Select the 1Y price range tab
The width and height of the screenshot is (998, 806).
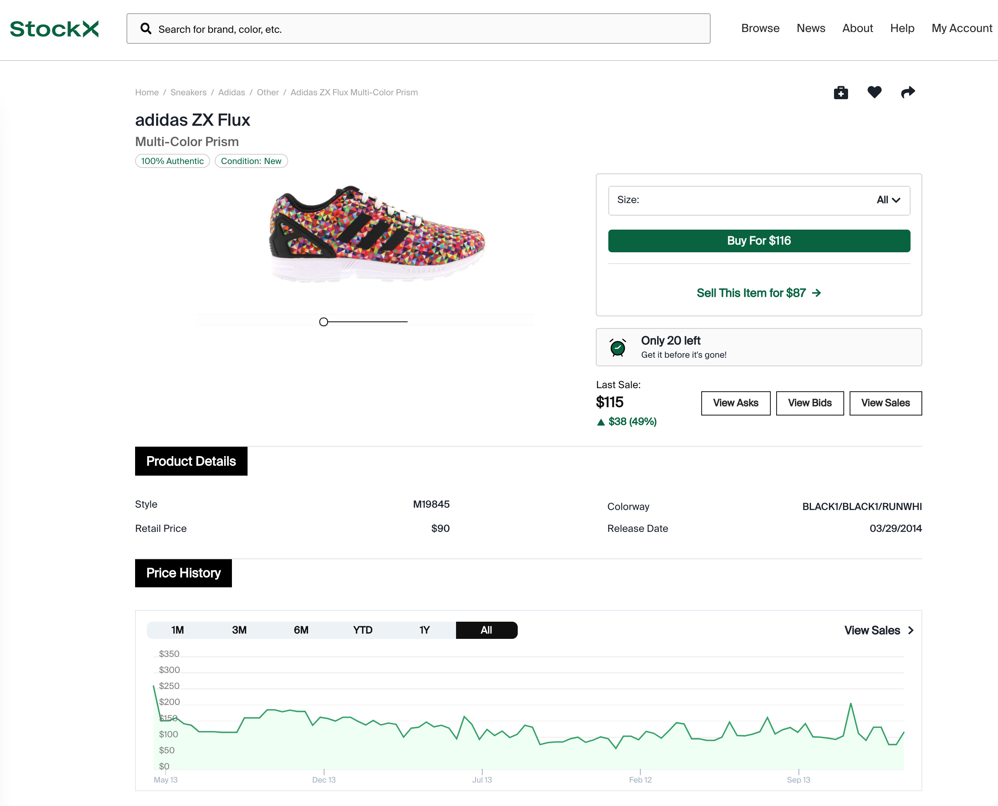pyautogui.click(x=425, y=630)
